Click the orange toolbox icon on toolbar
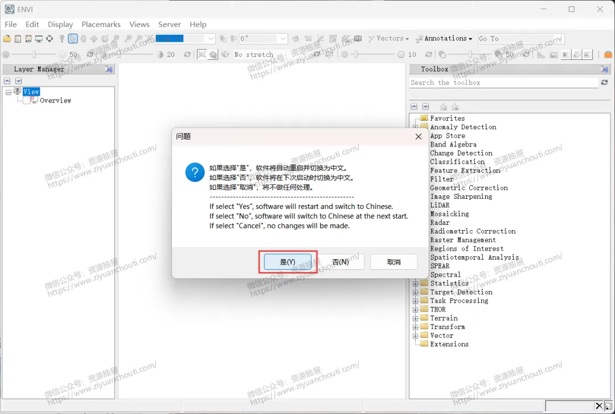Screen dimensions: 615x414 [608, 55]
